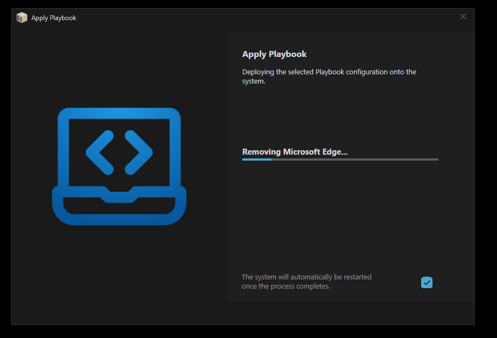Disable automatic restart checkbox
The width and height of the screenshot is (497, 338).
(427, 282)
